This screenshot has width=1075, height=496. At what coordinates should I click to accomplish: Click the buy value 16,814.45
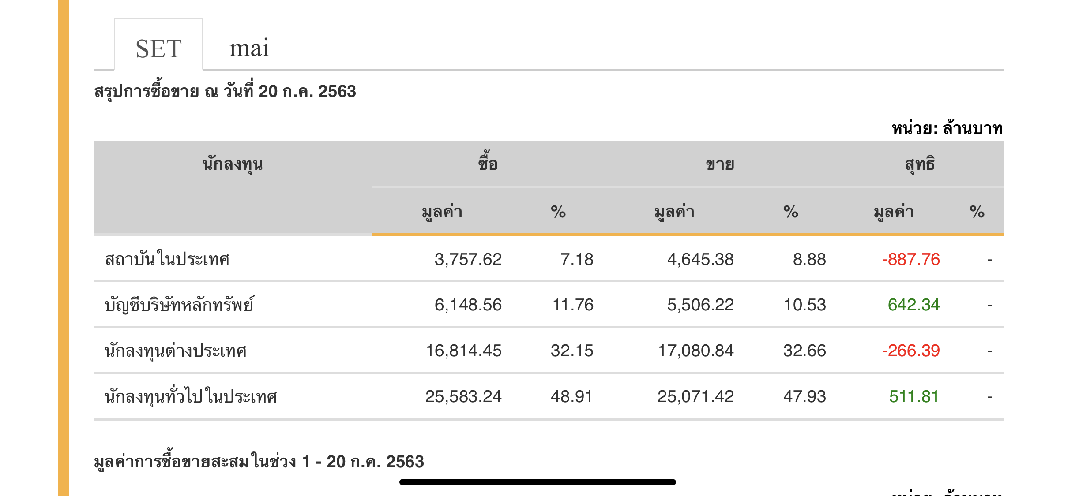(463, 351)
